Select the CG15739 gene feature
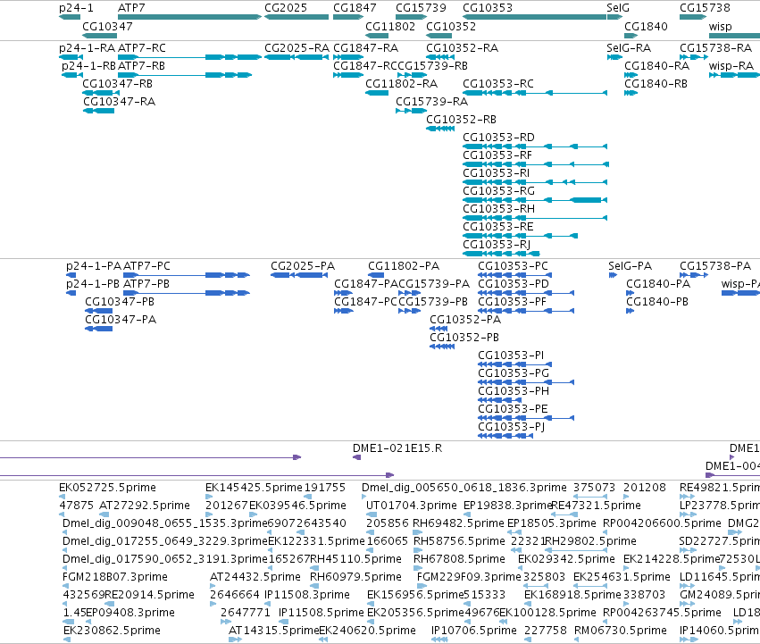The width and height of the screenshot is (760, 644). [412, 17]
